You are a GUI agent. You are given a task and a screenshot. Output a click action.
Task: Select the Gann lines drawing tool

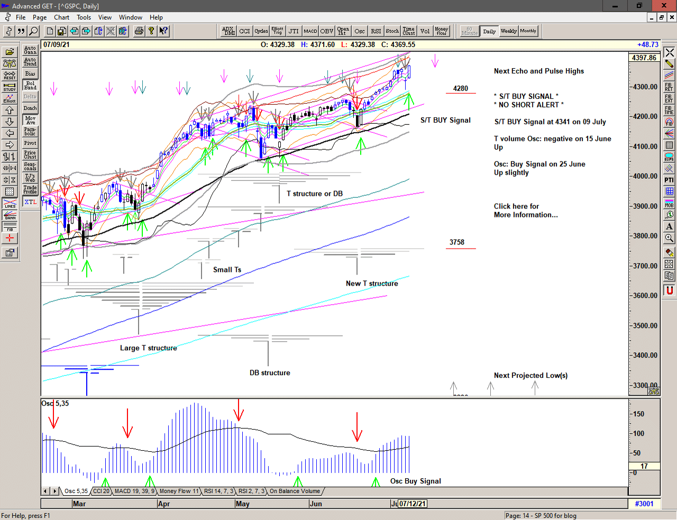pos(10,215)
